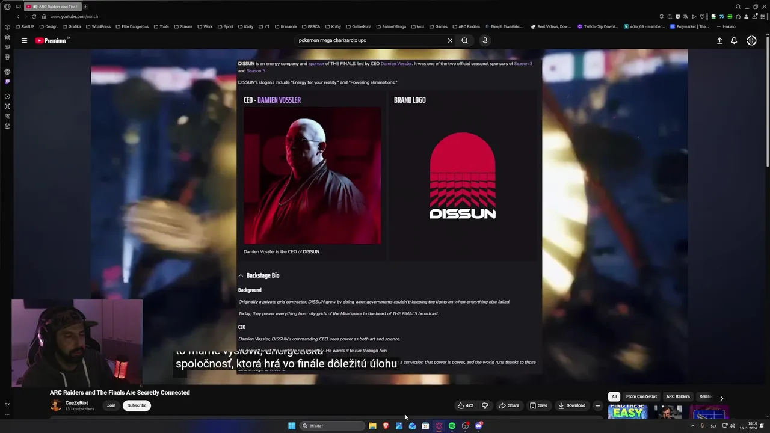Select ARC Raiders chip
This screenshot has width=770, height=433.
coord(678,396)
